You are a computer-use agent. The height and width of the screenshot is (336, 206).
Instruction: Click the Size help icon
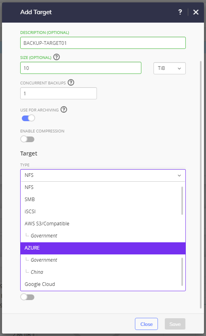57,57
